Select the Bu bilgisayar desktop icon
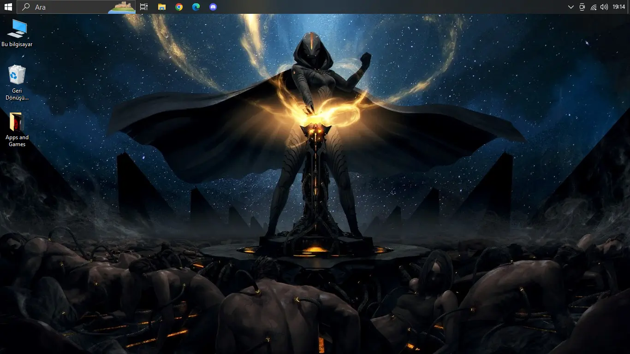Image resolution: width=630 pixels, height=354 pixels. pyautogui.click(x=17, y=33)
